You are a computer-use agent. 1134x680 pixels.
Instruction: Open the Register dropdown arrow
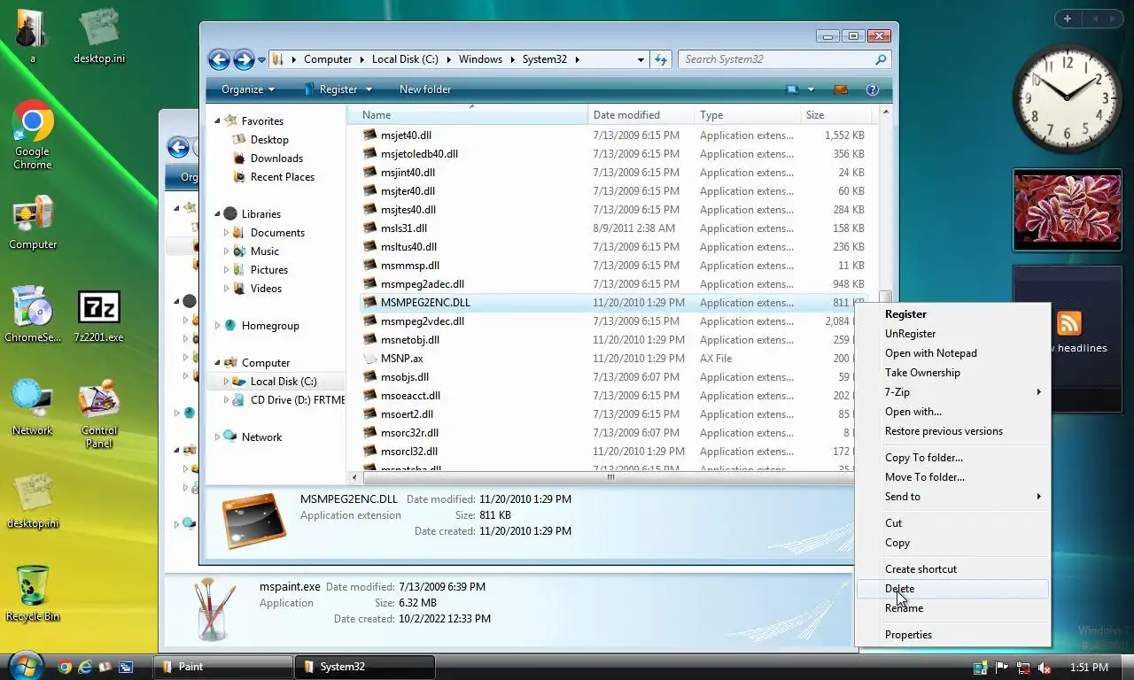tap(369, 89)
